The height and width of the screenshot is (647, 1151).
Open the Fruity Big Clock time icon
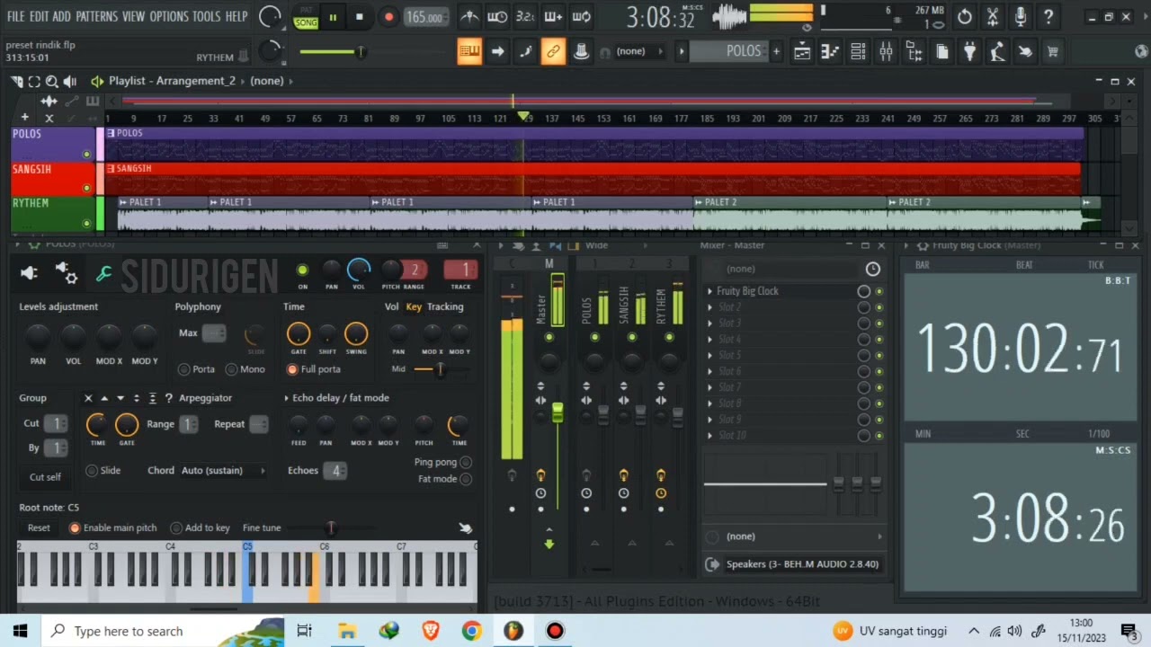tap(872, 269)
